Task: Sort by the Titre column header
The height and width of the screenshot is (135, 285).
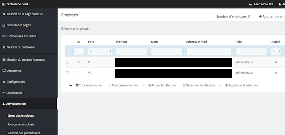Action: point(91,42)
